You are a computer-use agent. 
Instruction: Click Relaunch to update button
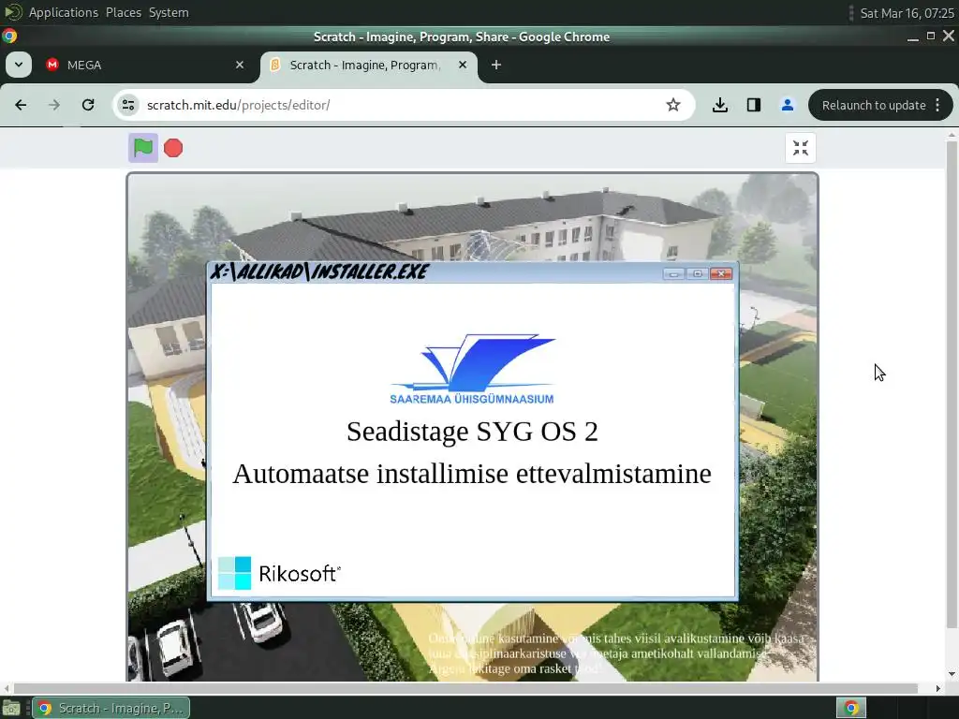pyautogui.click(x=874, y=105)
